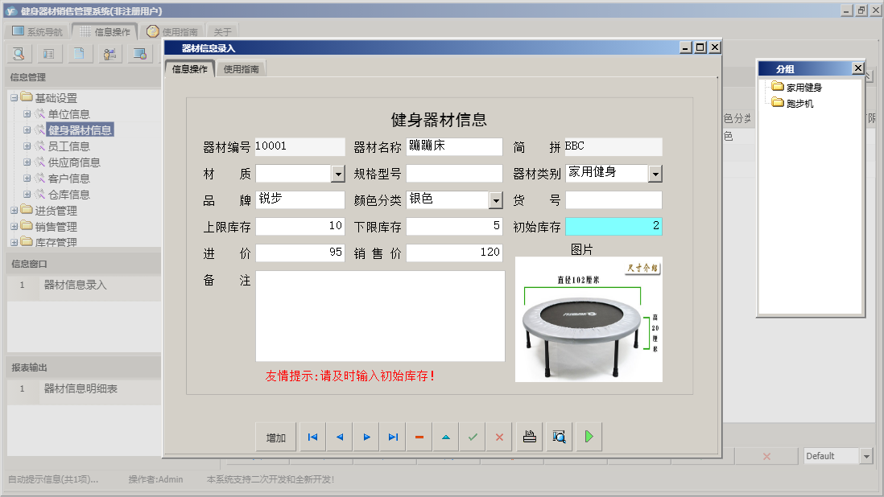Select the magnifier search icon on the toolbar
The image size is (884, 497).
(x=18, y=53)
